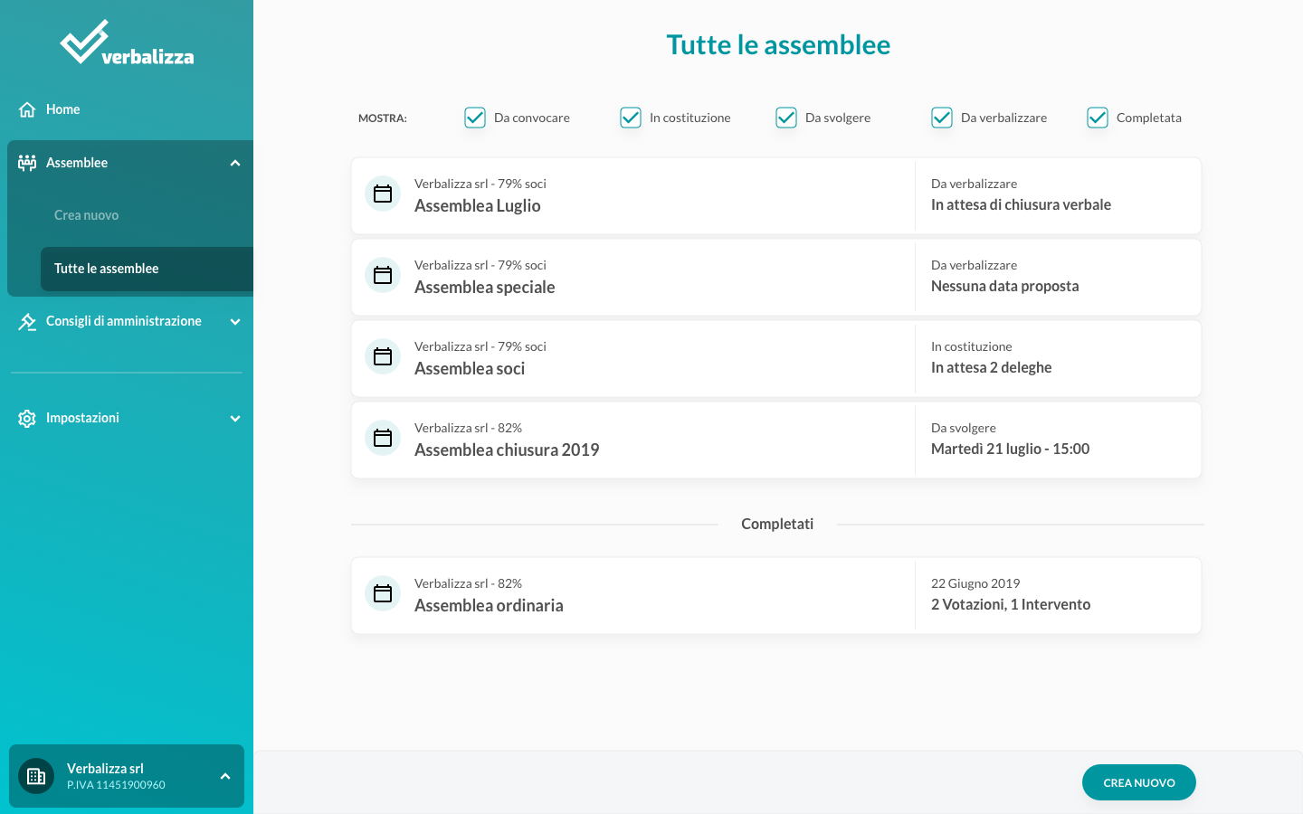The height and width of the screenshot is (814, 1303).
Task: Click calendar icon beside Assemblea Luglio
Action: click(383, 194)
